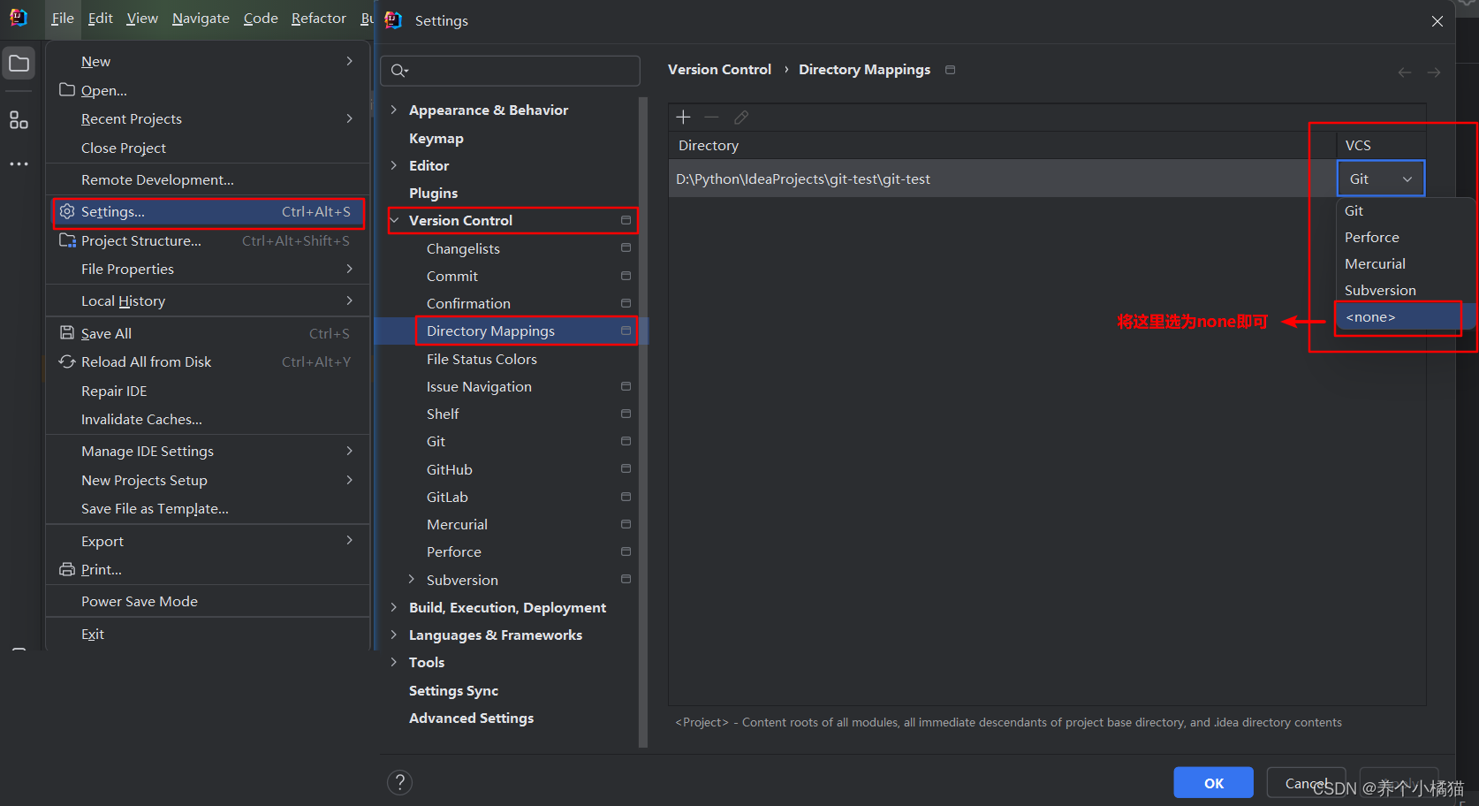The height and width of the screenshot is (806, 1479).
Task: Click the project-level icon on GitLab row
Action: [x=626, y=497]
